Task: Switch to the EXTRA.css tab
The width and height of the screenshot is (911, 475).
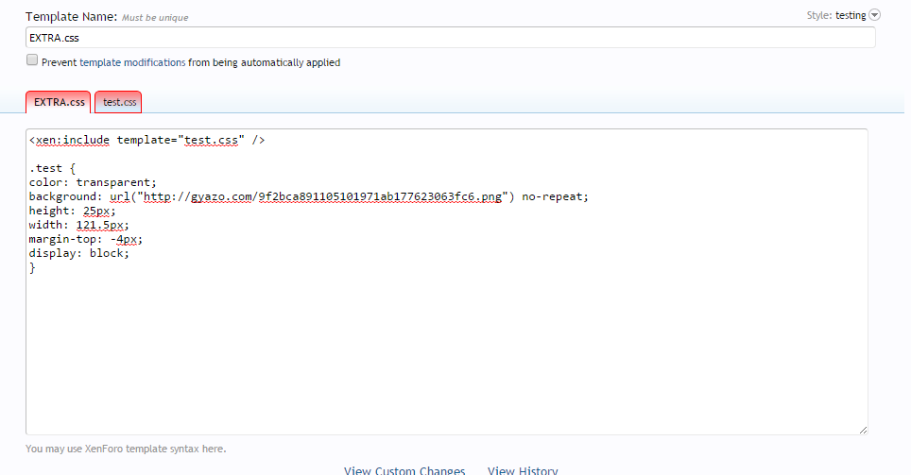Action: tap(59, 102)
